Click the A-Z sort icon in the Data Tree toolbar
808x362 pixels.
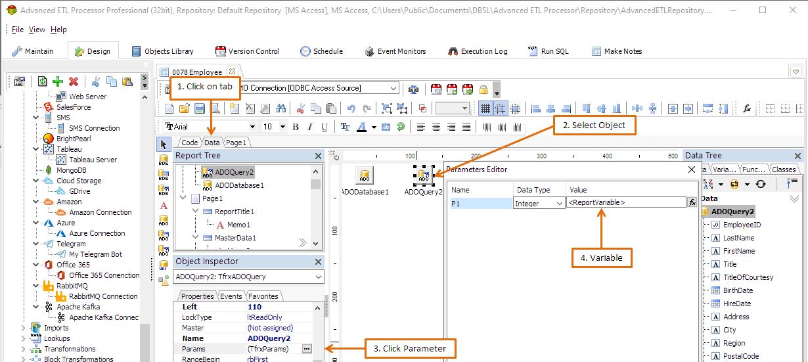[708, 185]
